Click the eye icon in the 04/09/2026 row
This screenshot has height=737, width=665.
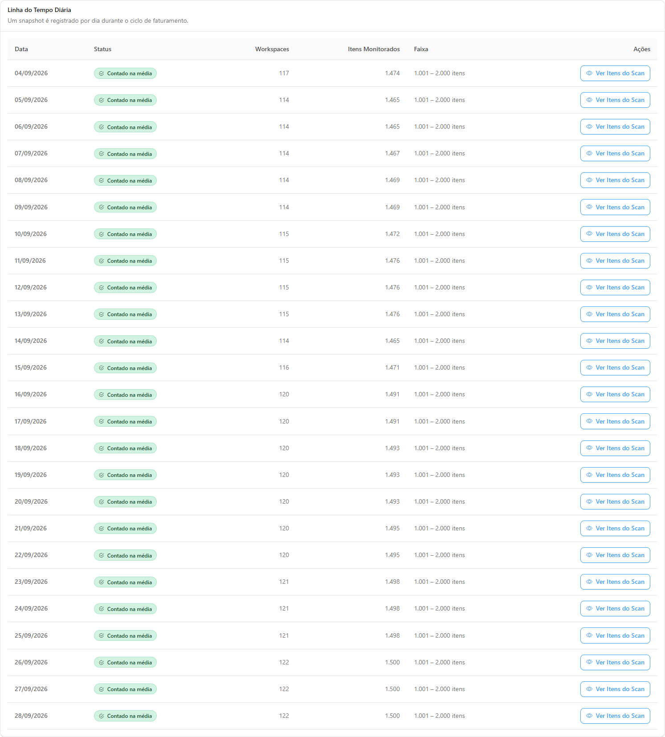[589, 73]
